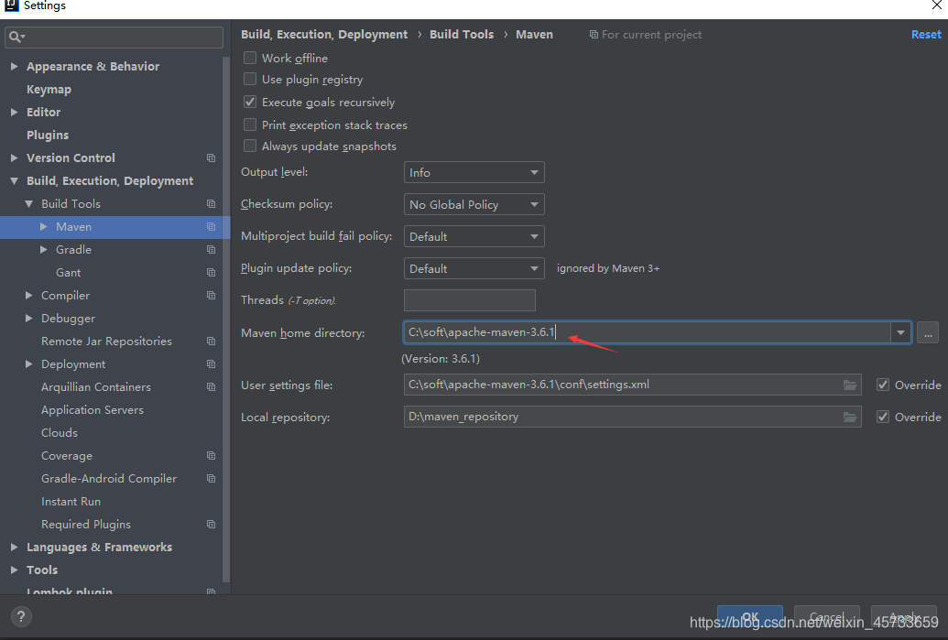Click the For current project icon
The image size is (948, 640).
[594, 35]
